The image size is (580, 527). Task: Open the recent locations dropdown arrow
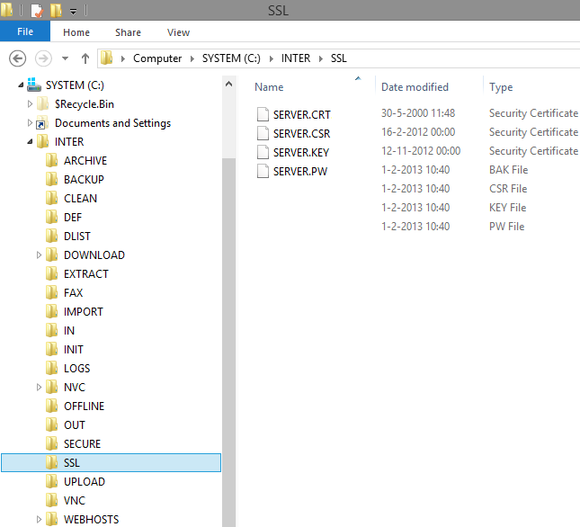[65, 58]
